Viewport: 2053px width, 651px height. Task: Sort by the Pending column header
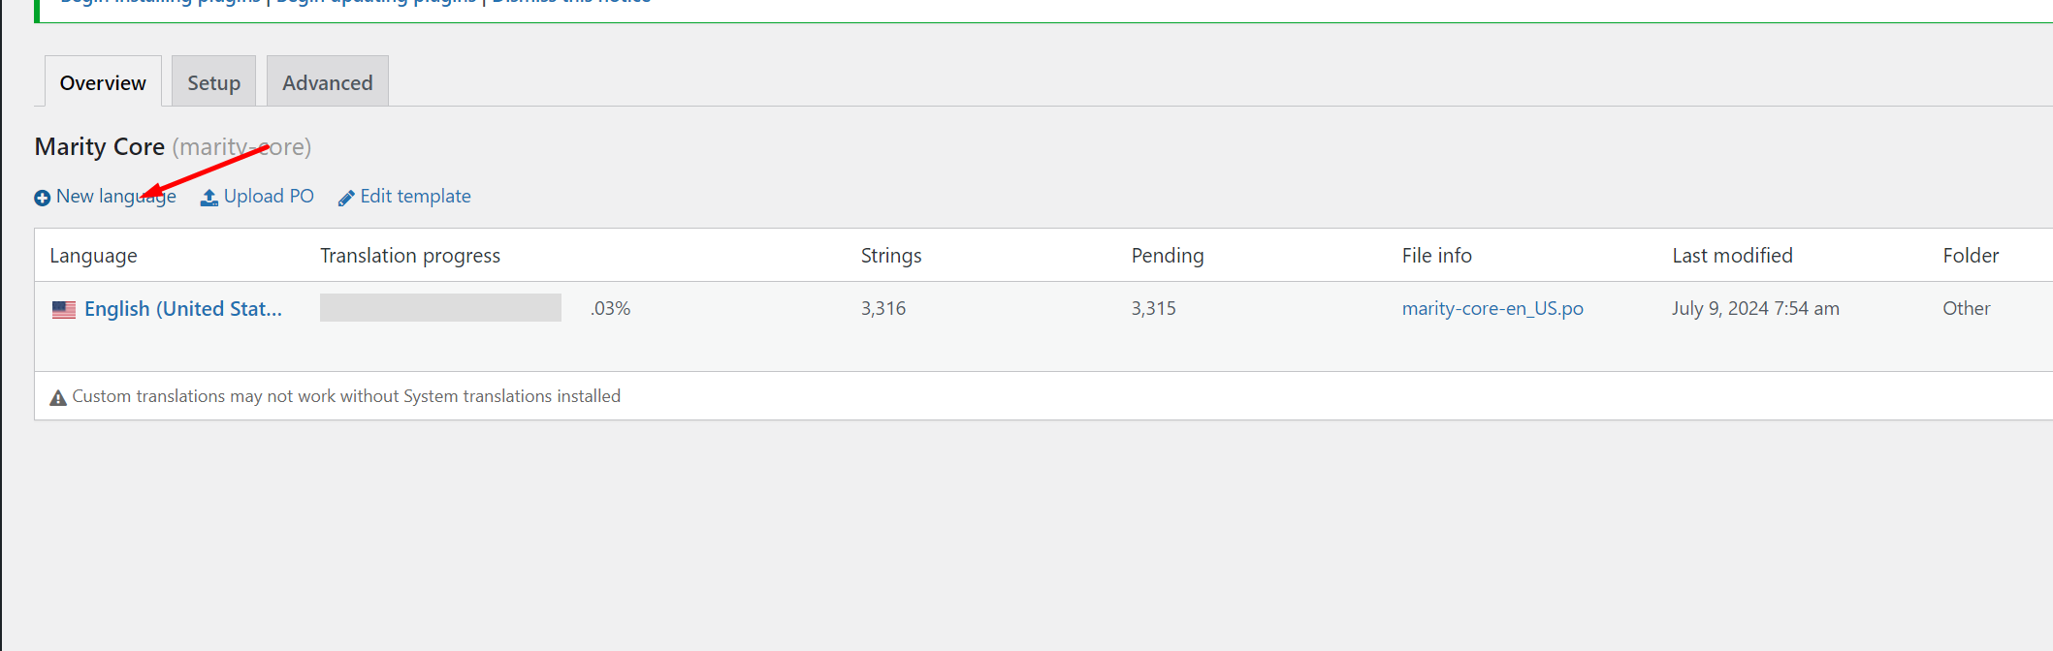point(1168,256)
